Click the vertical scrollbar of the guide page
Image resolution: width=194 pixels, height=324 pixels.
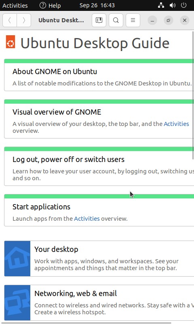pyautogui.click(x=193, y=95)
